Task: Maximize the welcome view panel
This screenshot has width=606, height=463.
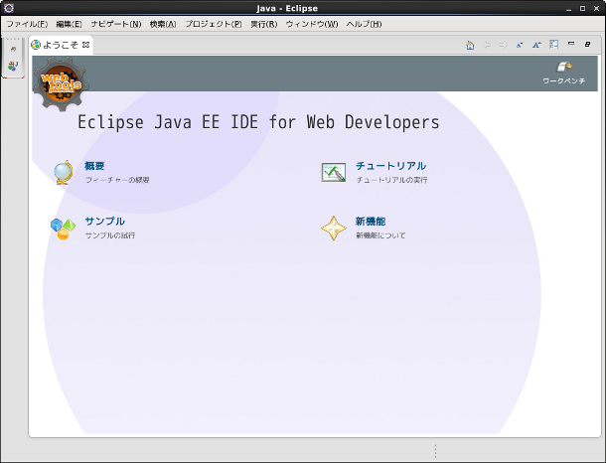Action: 587,44
